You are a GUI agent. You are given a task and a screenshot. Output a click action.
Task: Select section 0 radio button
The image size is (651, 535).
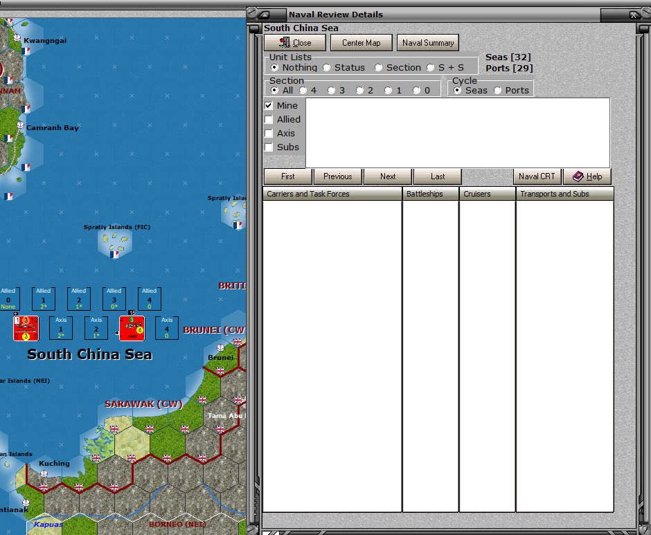click(416, 91)
